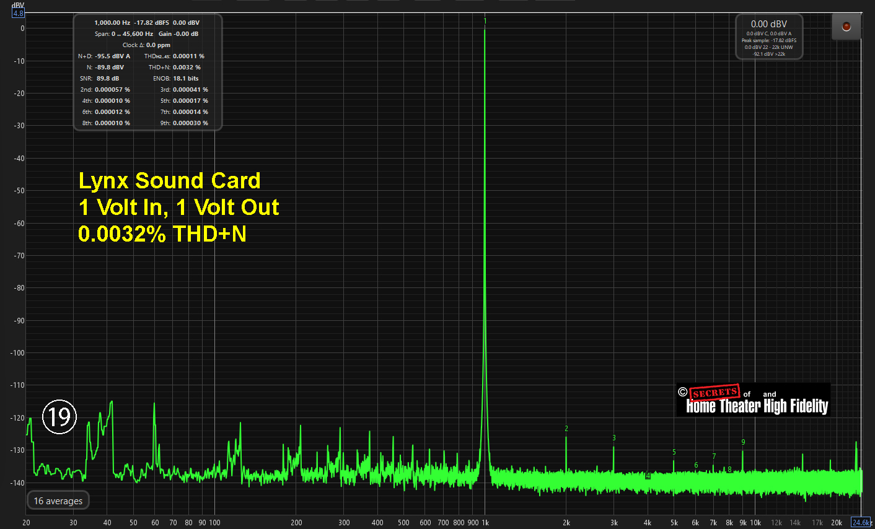Click the 9th harmonic 0.000030 % value
This screenshot has height=529, width=875.
[x=190, y=123]
